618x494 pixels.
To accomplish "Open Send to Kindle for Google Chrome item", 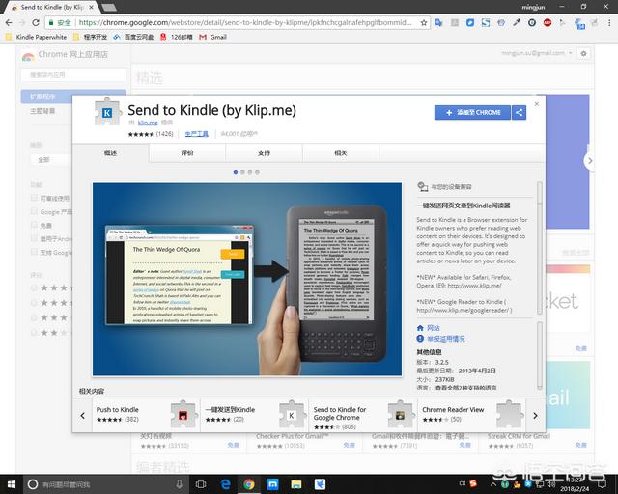I will (x=363, y=415).
